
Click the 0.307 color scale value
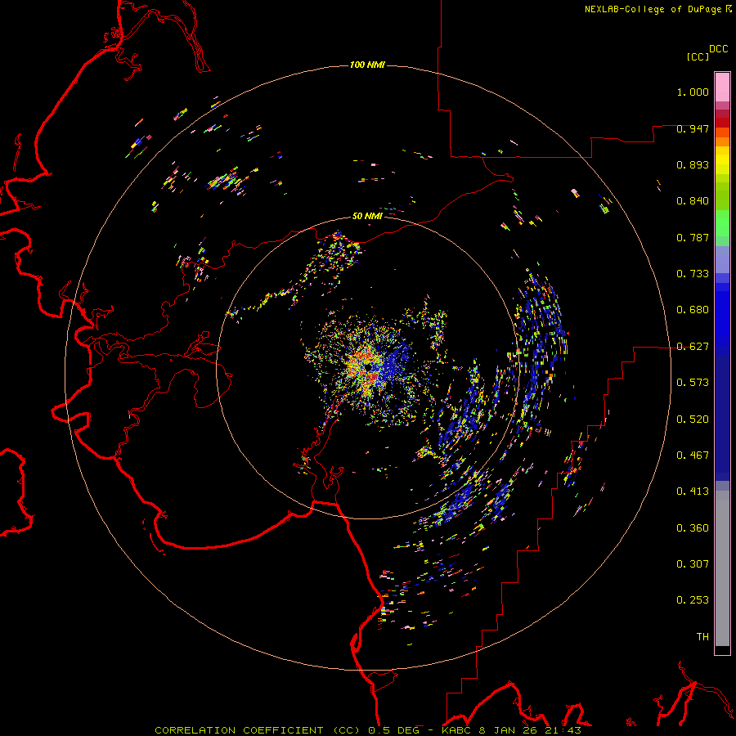click(x=693, y=563)
